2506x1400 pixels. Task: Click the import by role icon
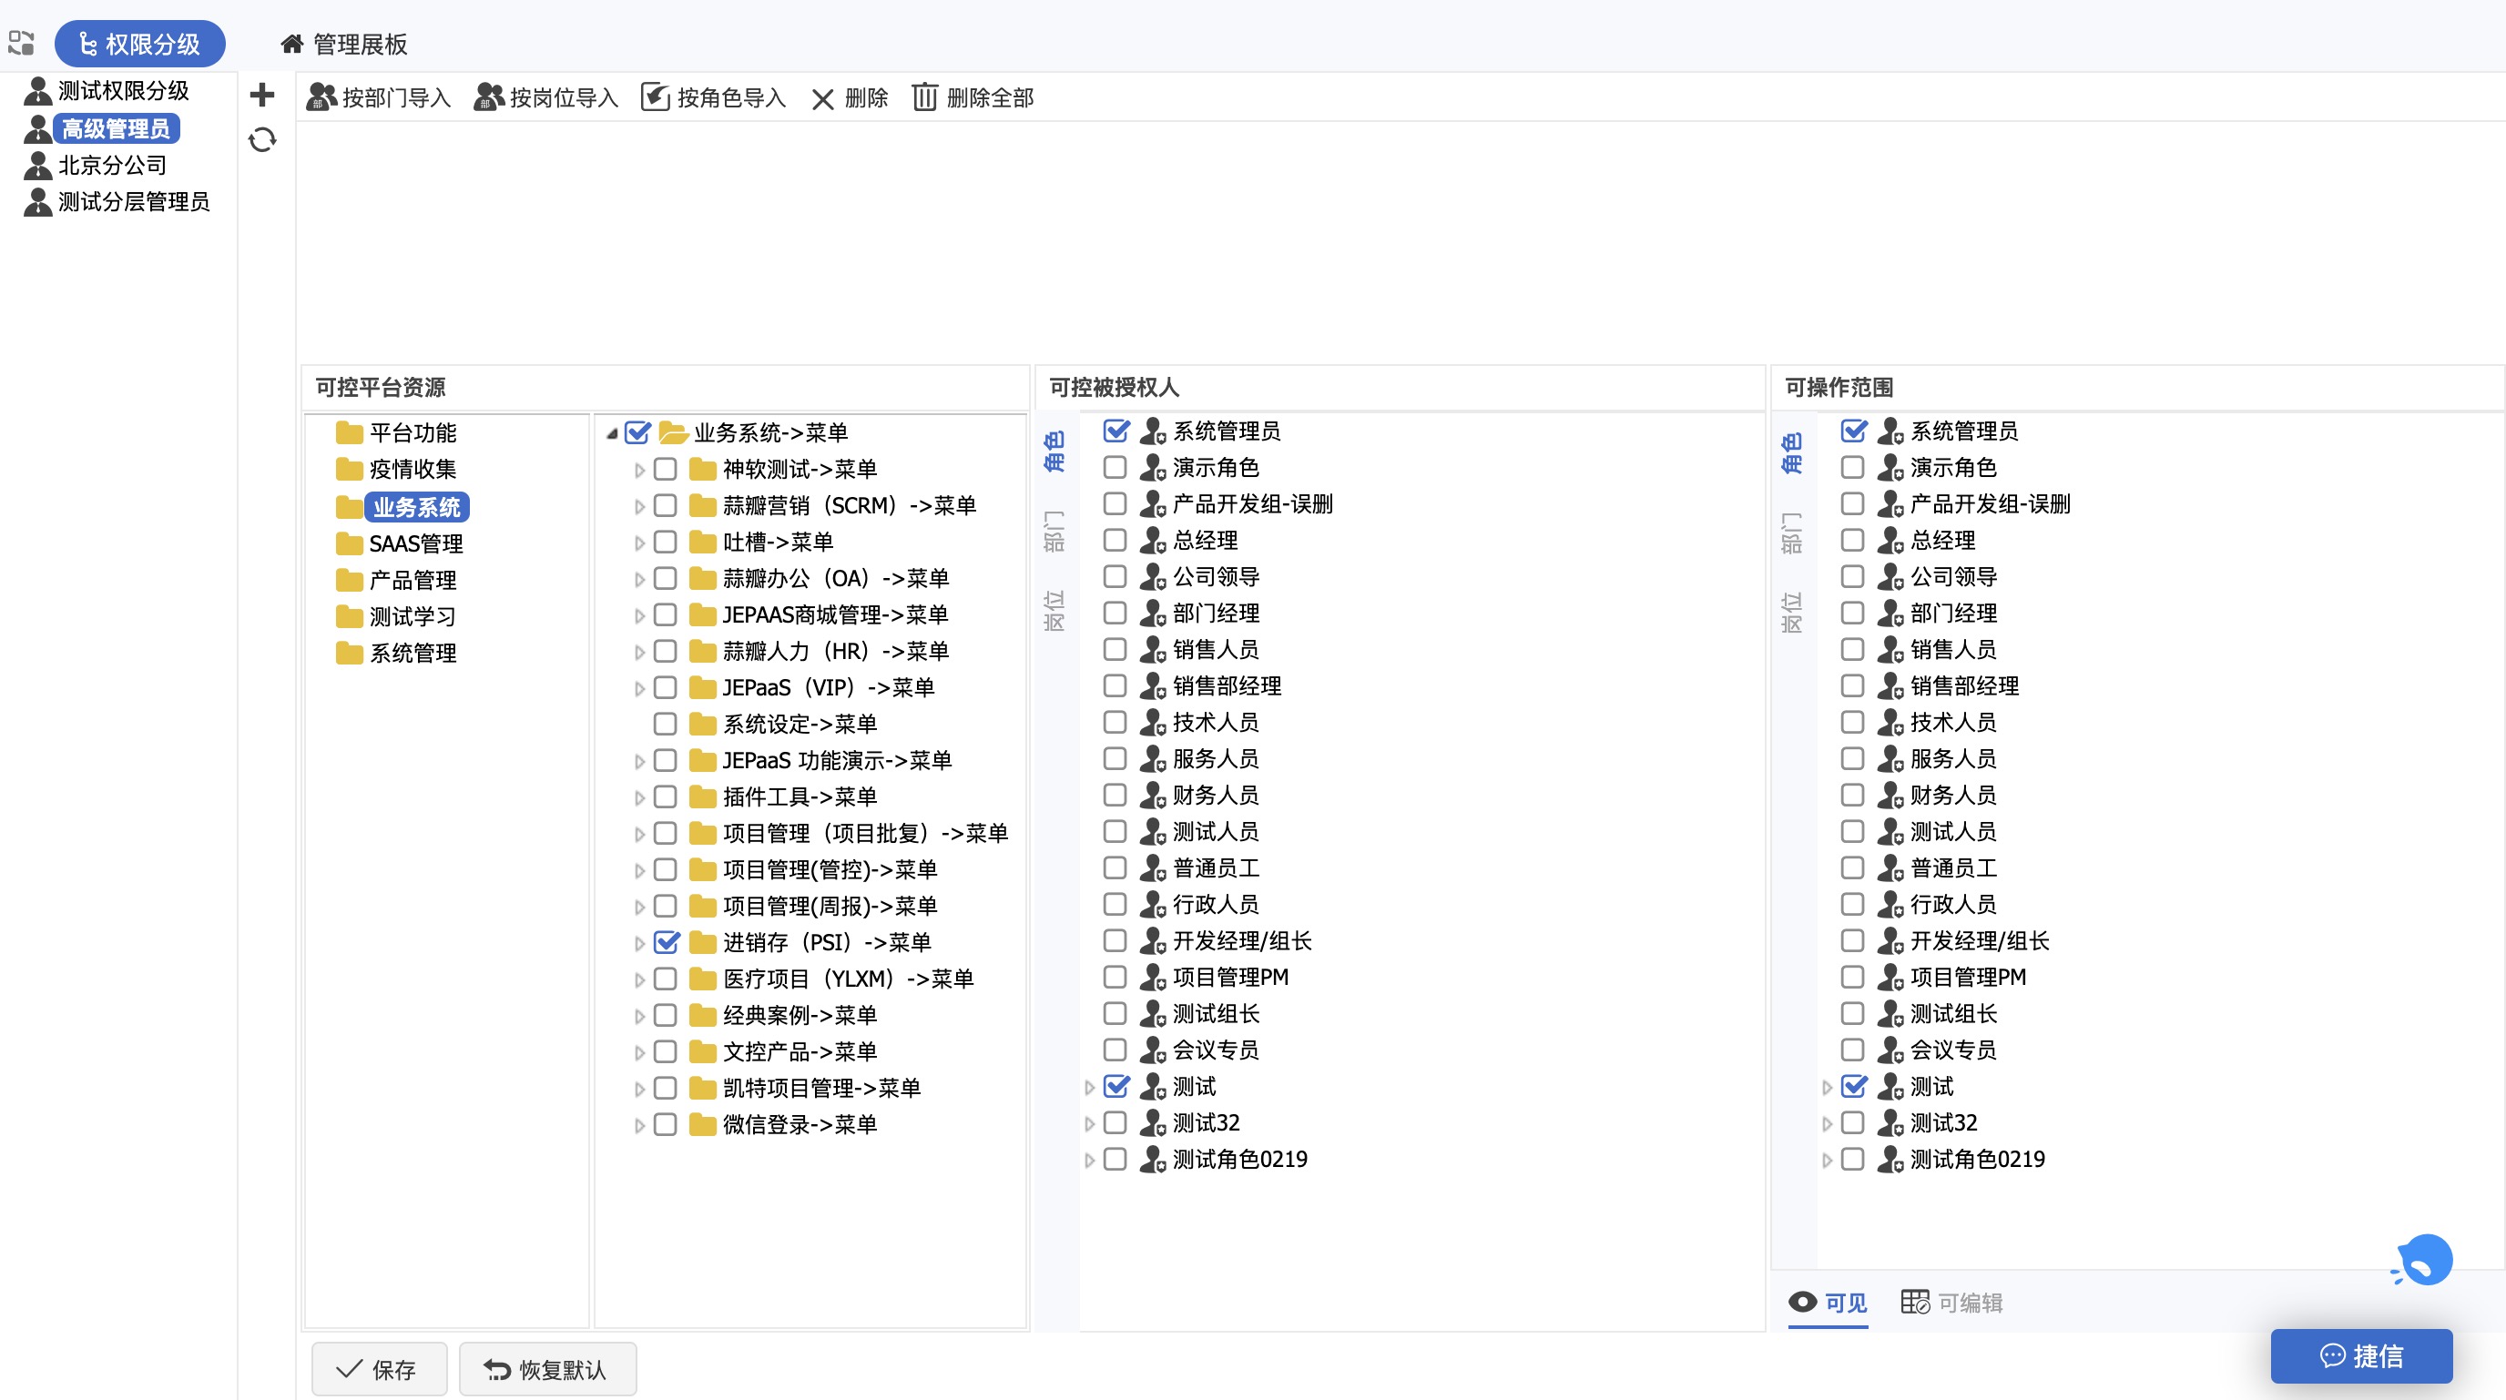(x=656, y=97)
